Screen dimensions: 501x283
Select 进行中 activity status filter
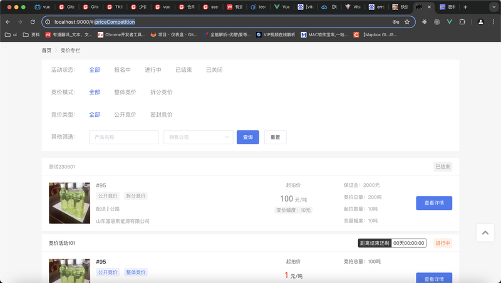(153, 70)
